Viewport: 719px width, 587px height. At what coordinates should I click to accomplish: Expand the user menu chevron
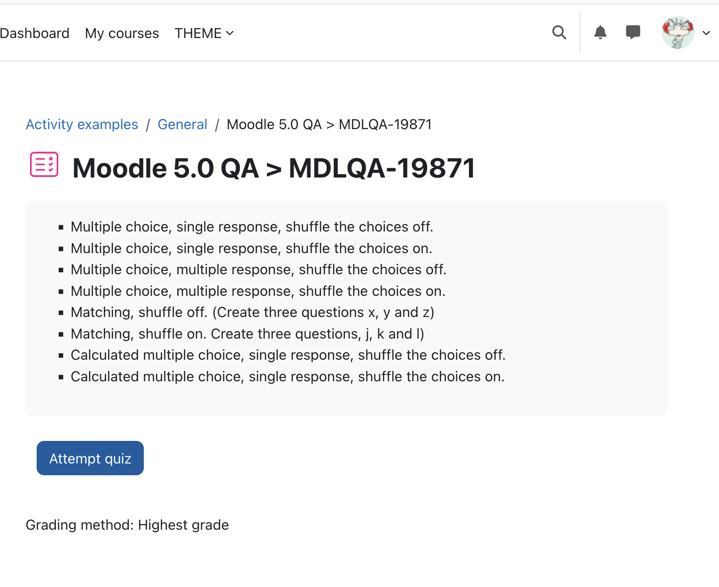(706, 33)
